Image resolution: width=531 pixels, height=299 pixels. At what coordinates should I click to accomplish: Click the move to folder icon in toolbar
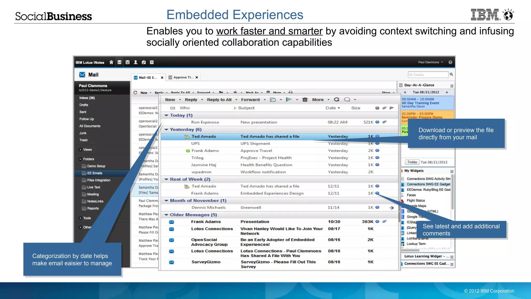point(273,100)
